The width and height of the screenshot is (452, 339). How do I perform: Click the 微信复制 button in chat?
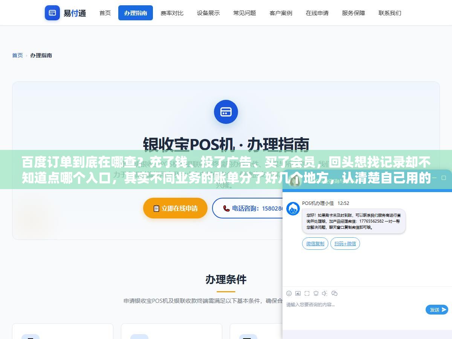[315, 244]
